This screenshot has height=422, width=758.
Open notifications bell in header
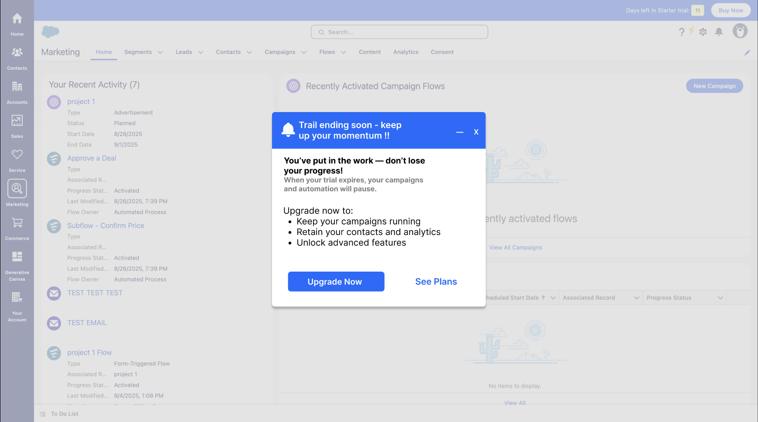point(719,32)
